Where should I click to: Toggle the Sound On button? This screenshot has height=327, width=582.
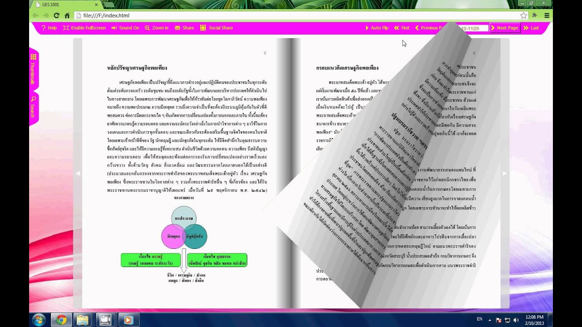point(125,28)
